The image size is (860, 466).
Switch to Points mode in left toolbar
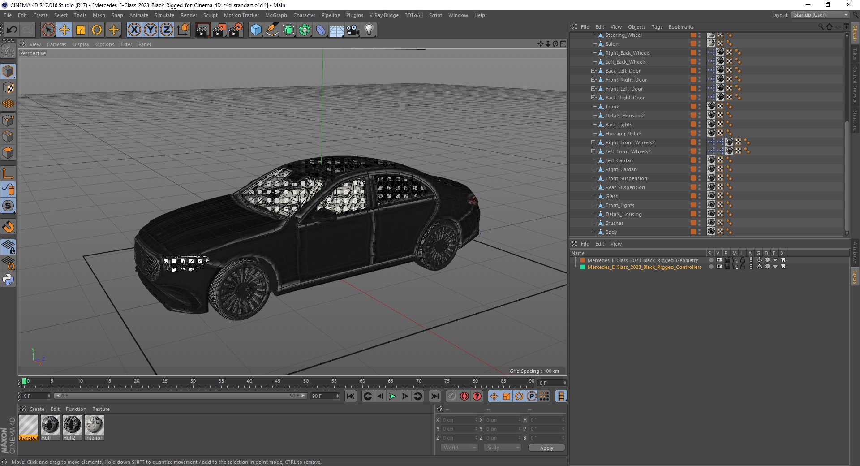tap(8, 121)
